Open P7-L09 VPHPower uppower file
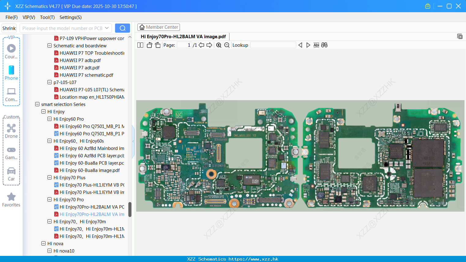This screenshot has height=262, width=466. 89,38
